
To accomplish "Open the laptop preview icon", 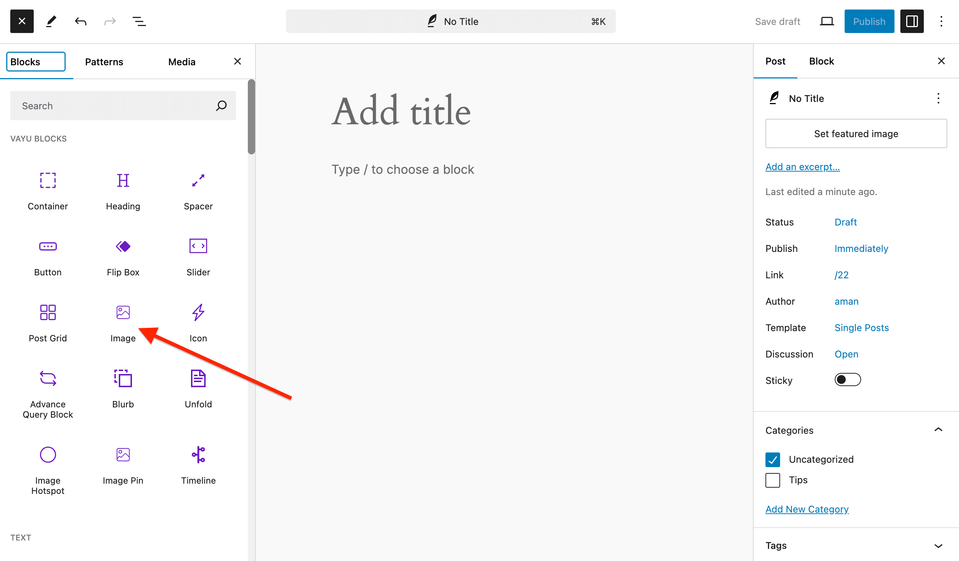I will pyautogui.click(x=827, y=21).
